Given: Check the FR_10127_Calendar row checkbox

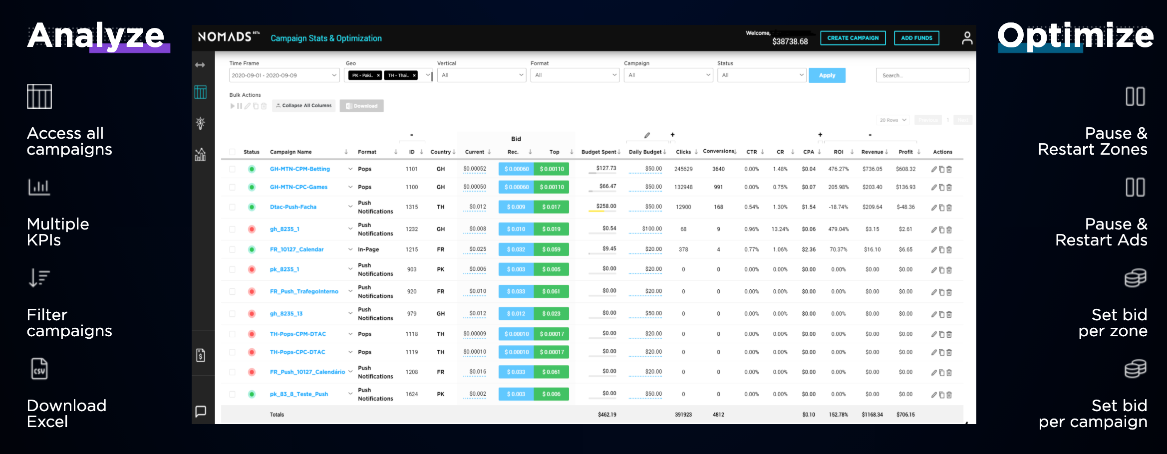Looking at the screenshot, I should tap(232, 249).
